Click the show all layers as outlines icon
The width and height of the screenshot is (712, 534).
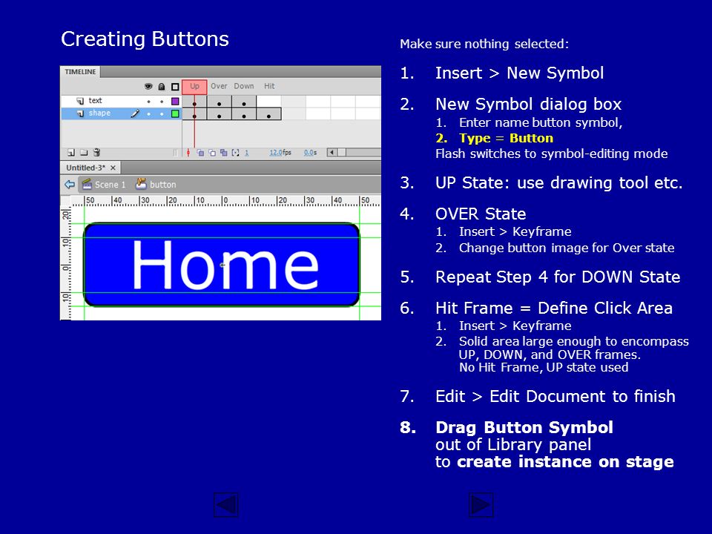pos(175,86)
